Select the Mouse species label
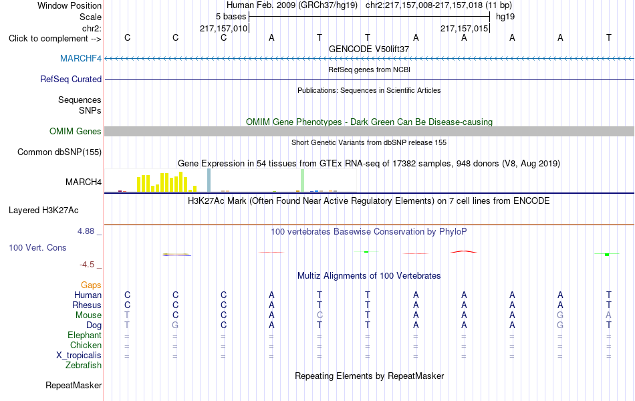The image size is (635, 401). [x=88, y=315]
